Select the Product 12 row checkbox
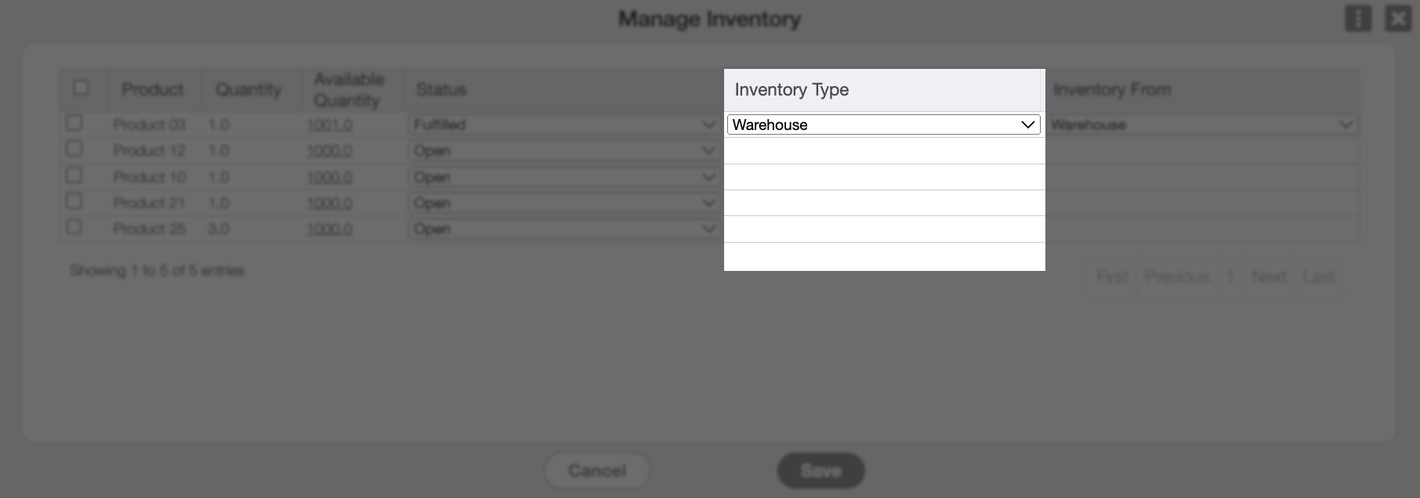 click(74, 149)
